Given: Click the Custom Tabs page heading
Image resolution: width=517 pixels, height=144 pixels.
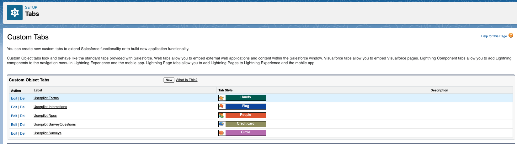Looking at the screenshot, I should pos(28,37).
